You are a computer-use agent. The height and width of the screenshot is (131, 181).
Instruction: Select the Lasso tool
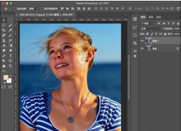[4, 25]
